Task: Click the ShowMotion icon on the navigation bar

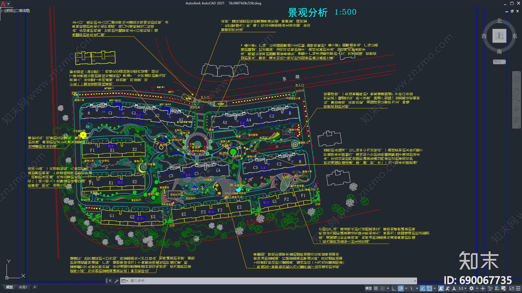Action: click(x=515, y=121)
